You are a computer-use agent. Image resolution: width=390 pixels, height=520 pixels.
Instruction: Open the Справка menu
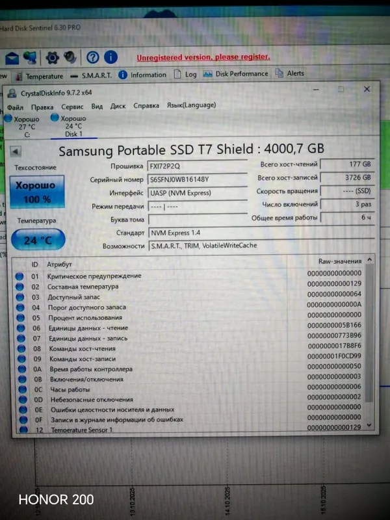146,106
